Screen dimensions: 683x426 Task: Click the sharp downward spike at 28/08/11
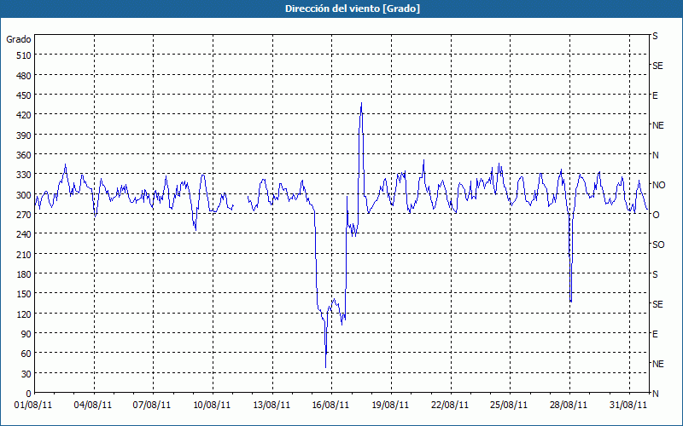point(570,301)
